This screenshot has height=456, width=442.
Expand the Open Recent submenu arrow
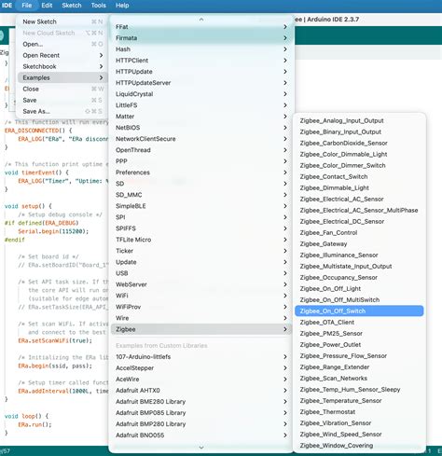point(101,55)
